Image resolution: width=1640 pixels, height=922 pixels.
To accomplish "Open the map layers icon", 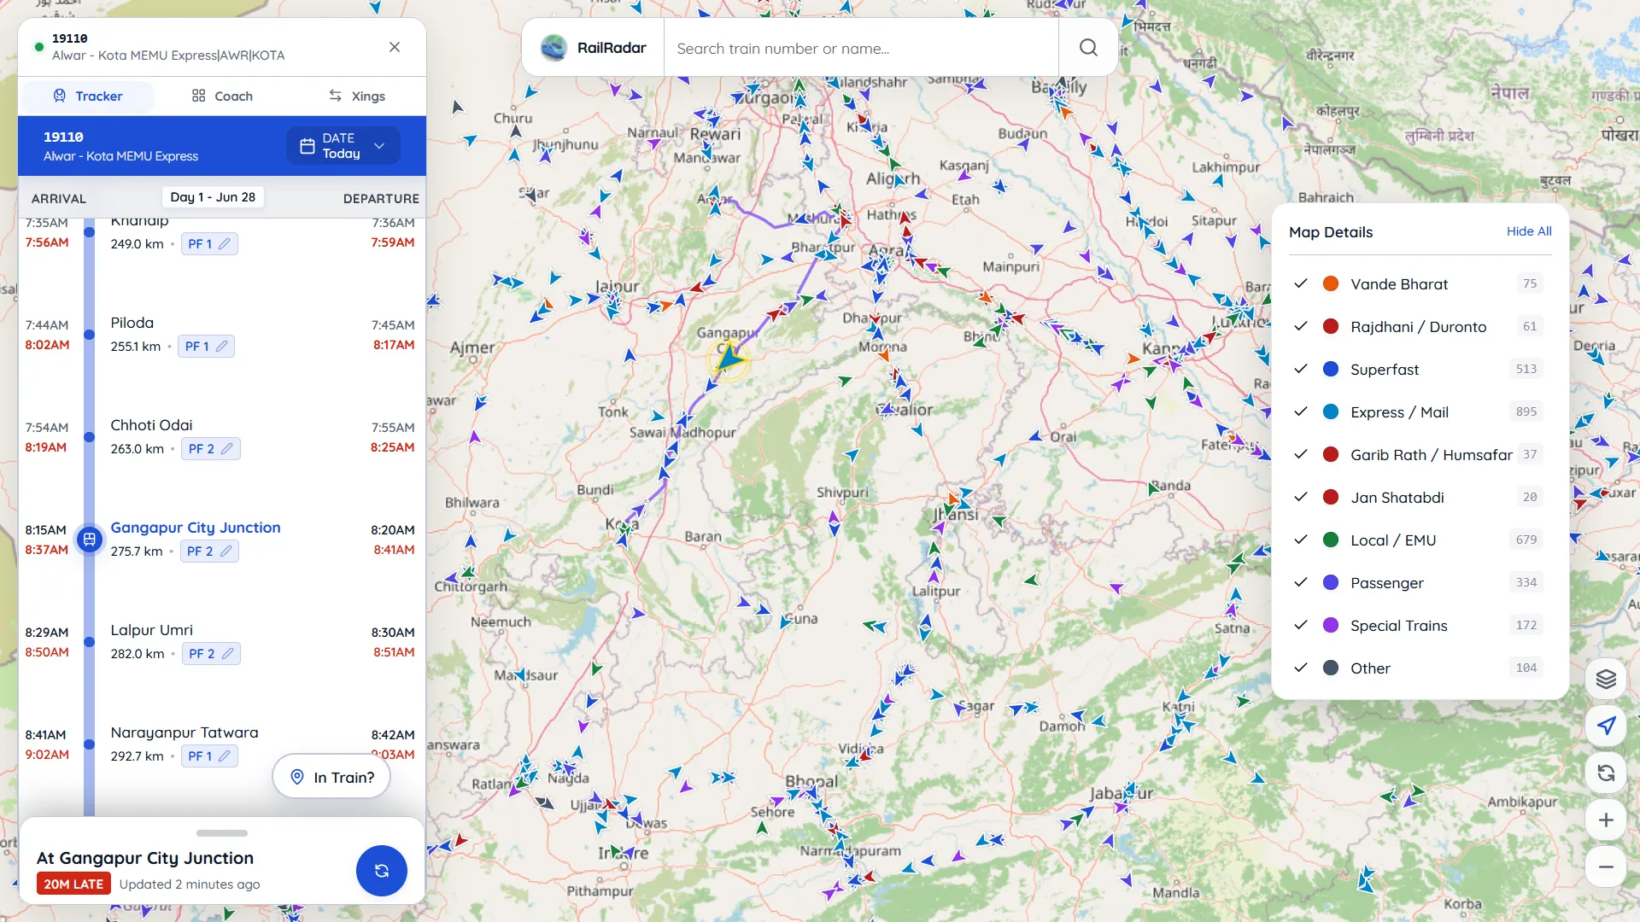I will 1606,679.
